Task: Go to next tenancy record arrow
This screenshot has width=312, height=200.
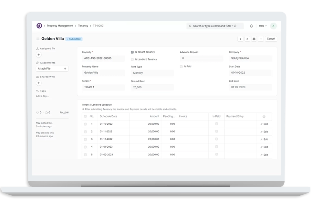Action: click(247, 39)
